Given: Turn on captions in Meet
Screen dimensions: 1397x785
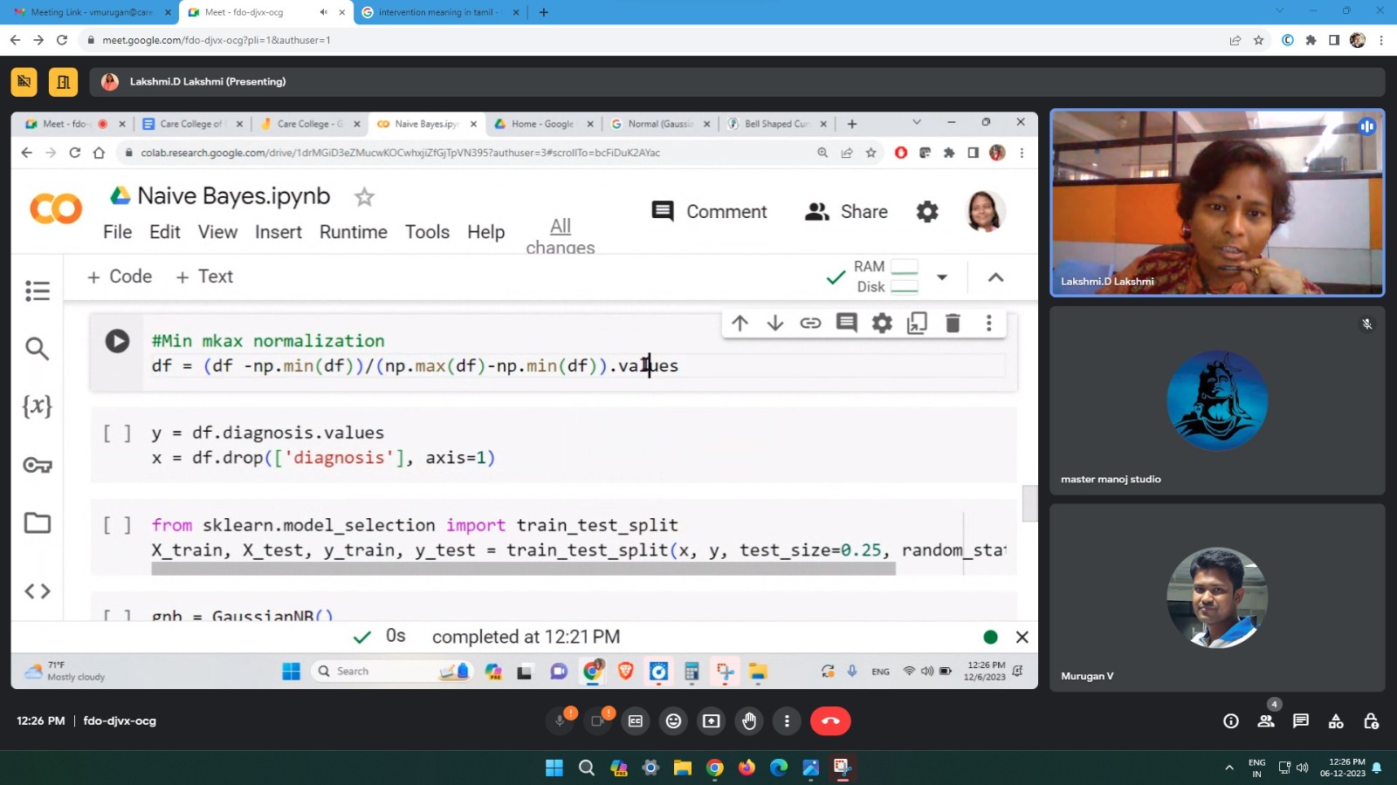Looking at the screenshot, I should pos(636,721).
